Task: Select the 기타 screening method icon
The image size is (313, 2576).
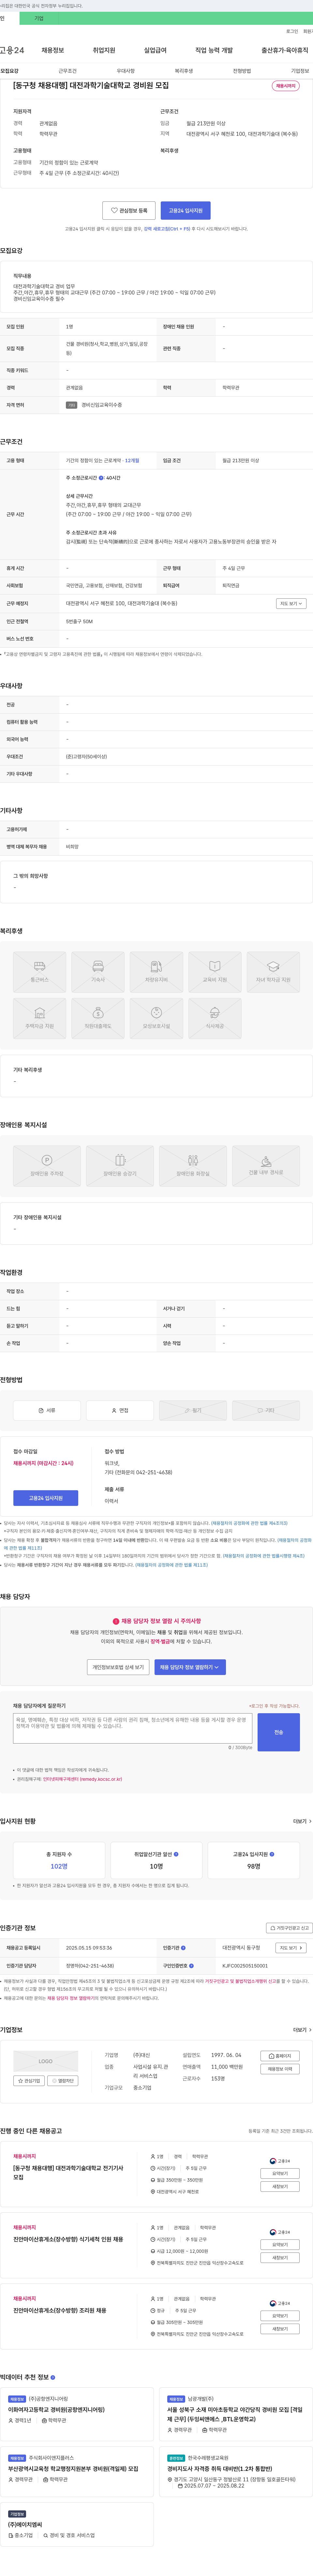Action: [x=266, y=1410]
